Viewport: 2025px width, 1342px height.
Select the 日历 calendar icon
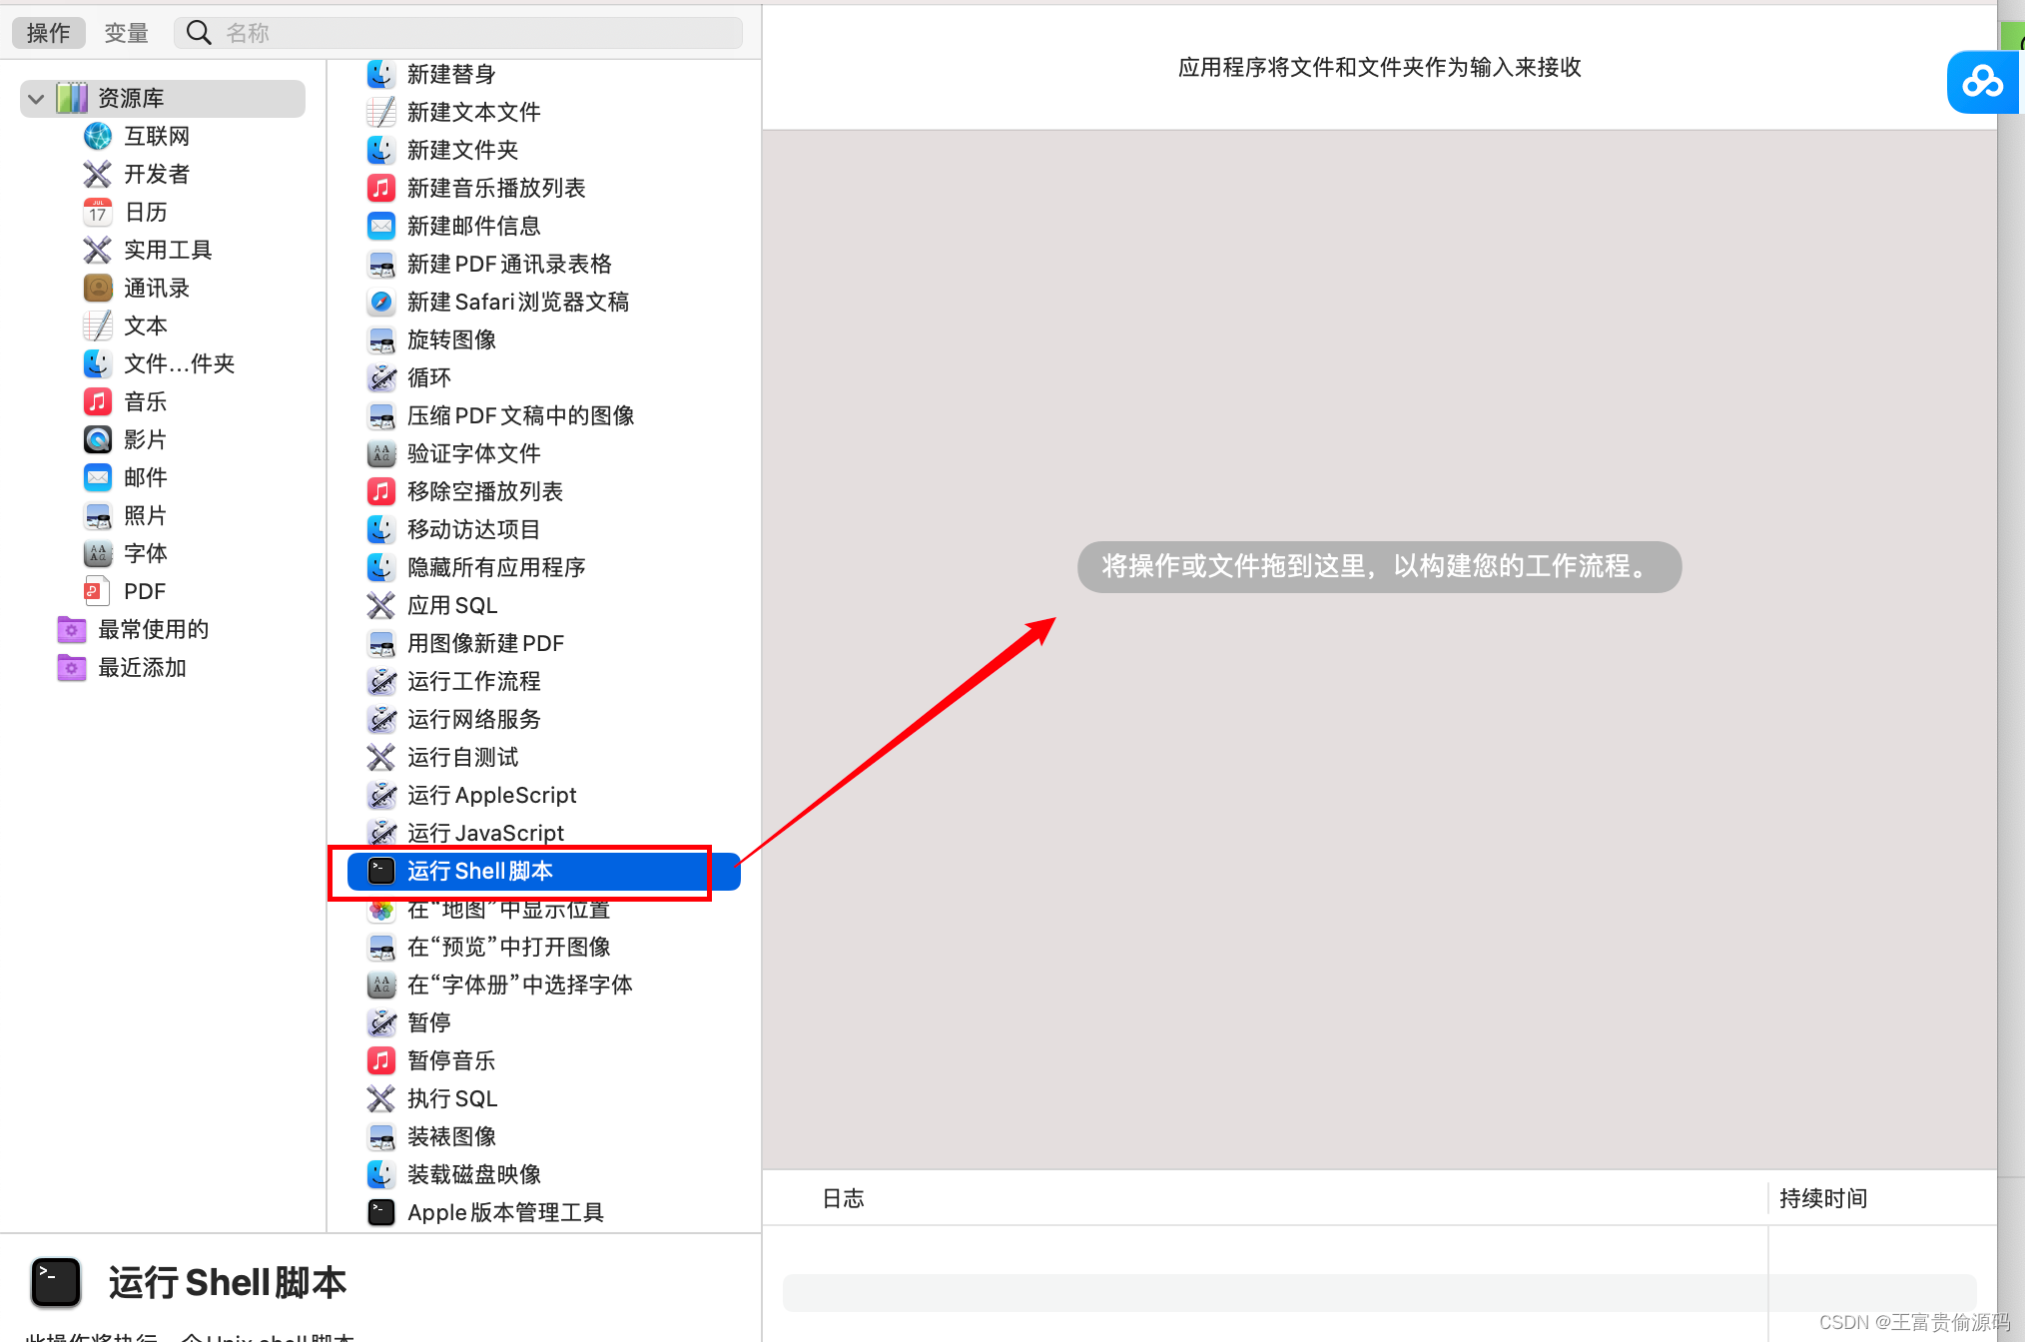point(98,212)
